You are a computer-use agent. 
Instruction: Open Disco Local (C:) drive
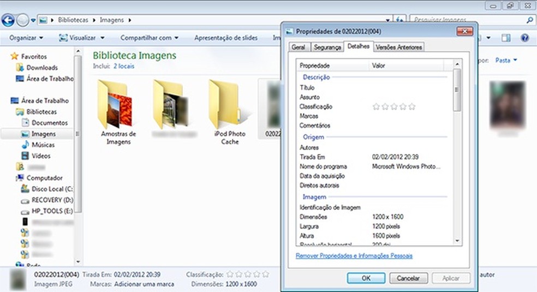[47, 189]
